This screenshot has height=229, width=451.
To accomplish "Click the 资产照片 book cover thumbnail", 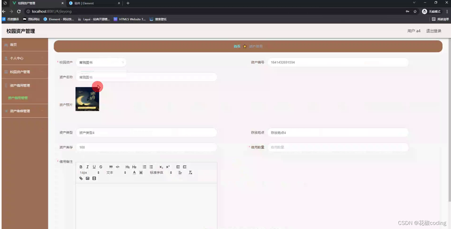I will click(x=87, y=99).
